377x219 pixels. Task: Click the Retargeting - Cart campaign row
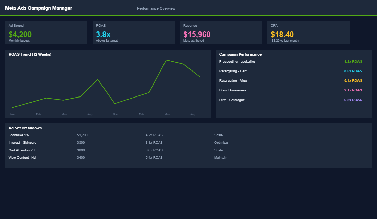[x=233, y=71]
